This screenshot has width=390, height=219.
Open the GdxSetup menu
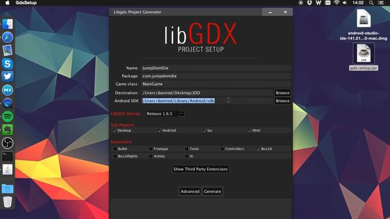click(26, 2)
